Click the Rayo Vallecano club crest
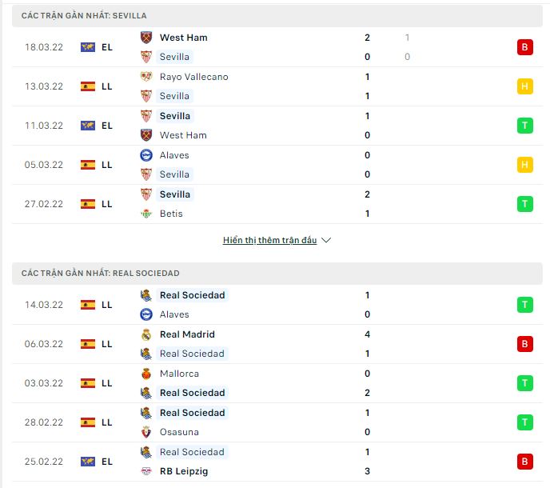 [x=146, y=77]
